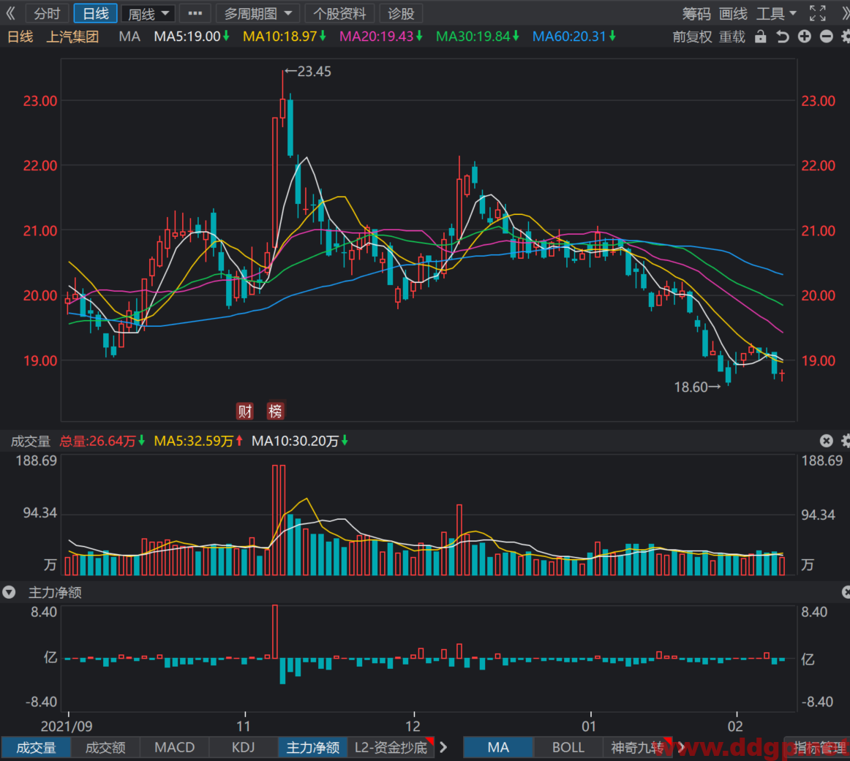Viewport: 850px width, 761px height.
Task: Zoom in with plus icon
Action: [805, 37]
